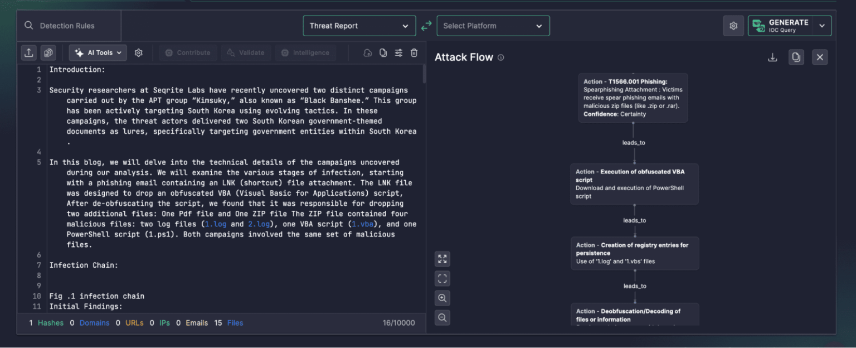Open the Select Platform dropdown

coord(493,26)
